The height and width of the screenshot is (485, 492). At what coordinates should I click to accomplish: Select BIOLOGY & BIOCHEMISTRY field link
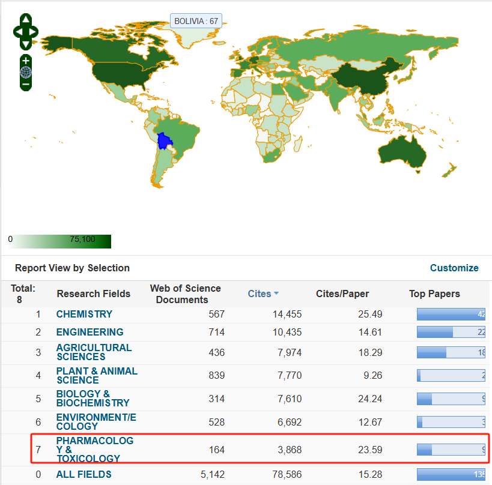click(x=93, y=398)
